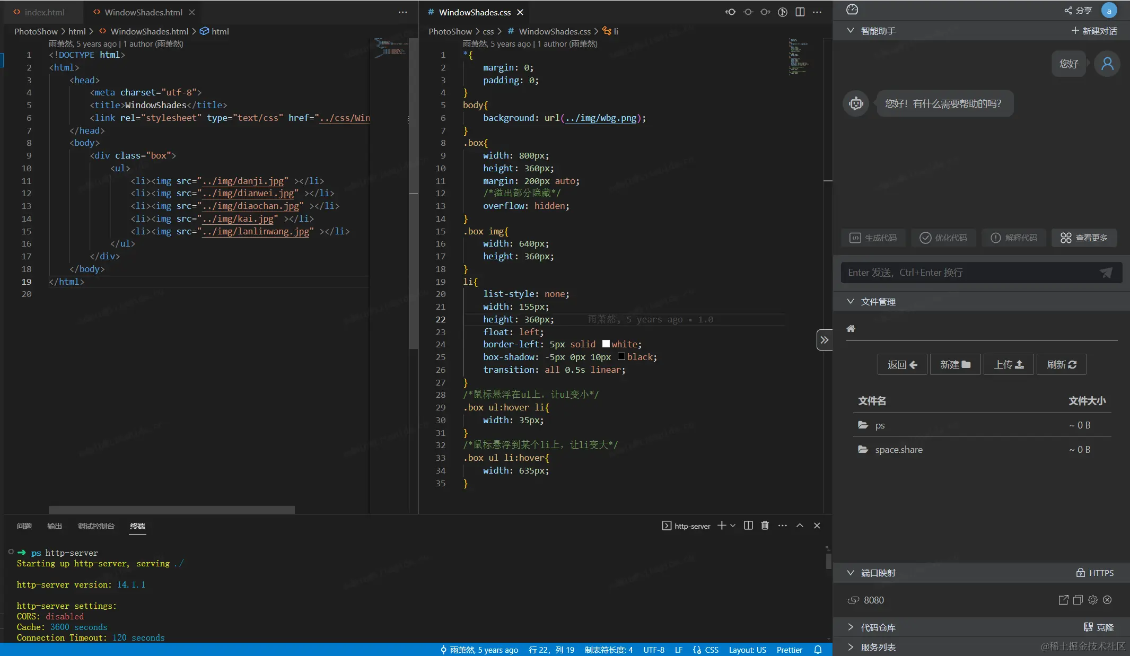Screen dimensions: 1130x656
Task: Click 新建对话 to start new chat
Action: pos(1094,31)
